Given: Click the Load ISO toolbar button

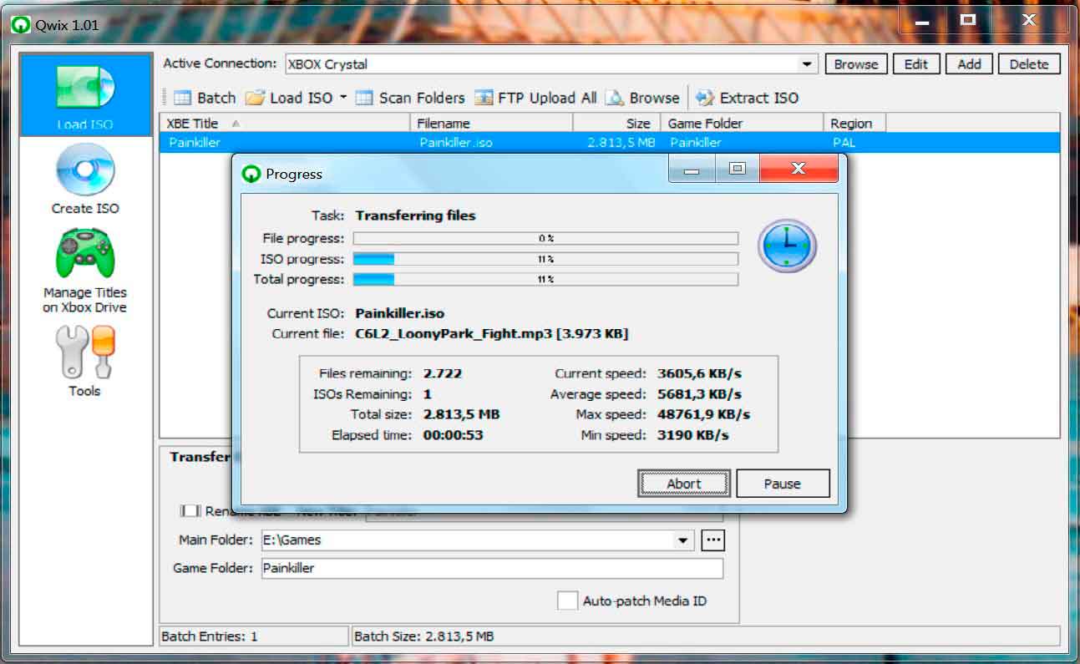Looking at the screenshot, I should coord(290,98).
